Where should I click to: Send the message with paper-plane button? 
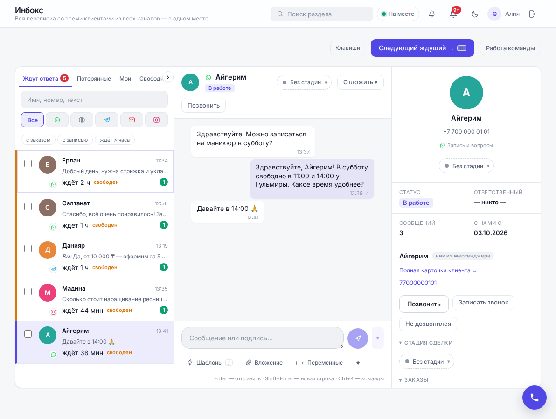pyautogui.click(x=358, y=338)
